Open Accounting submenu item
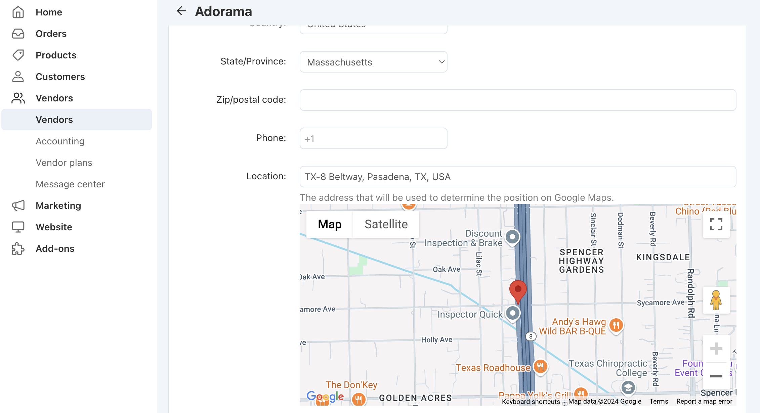 tap(60, 141)
